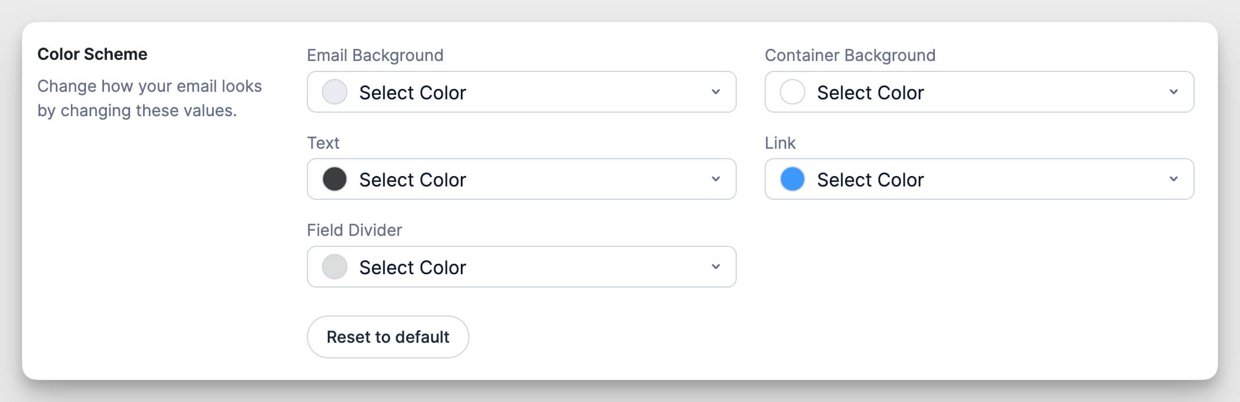Expand the Link chevron arrow

pyautogui.click(x=1174, y=179)
